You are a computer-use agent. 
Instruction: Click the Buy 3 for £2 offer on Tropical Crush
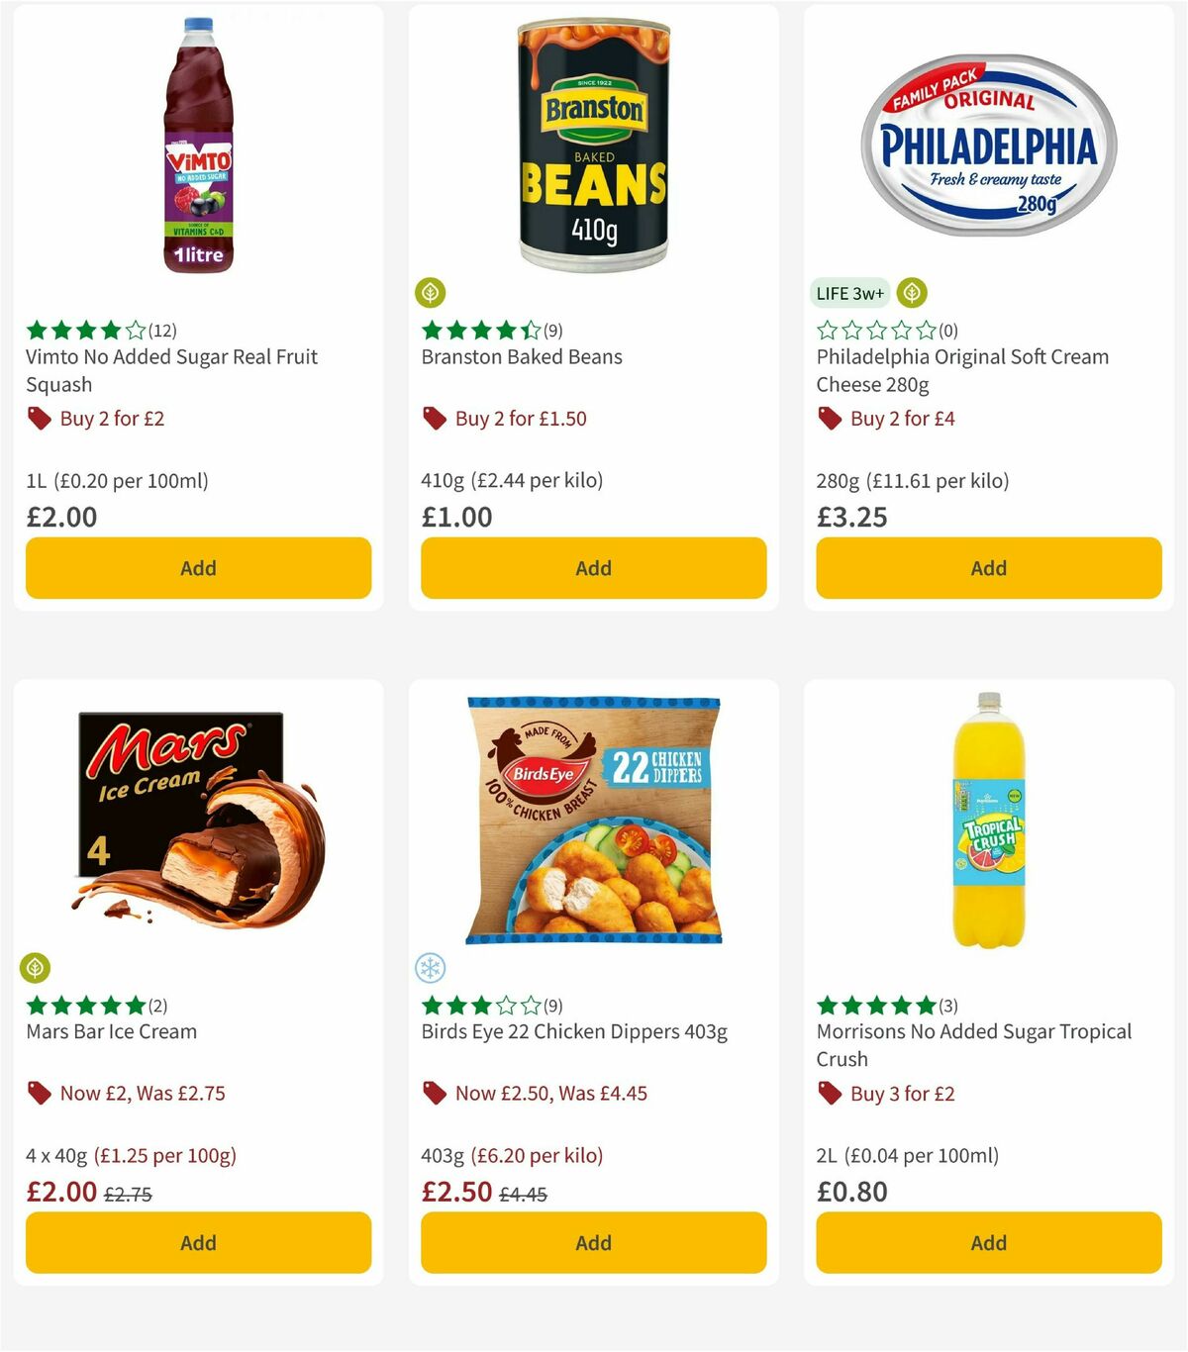(x=905, y=1094)
